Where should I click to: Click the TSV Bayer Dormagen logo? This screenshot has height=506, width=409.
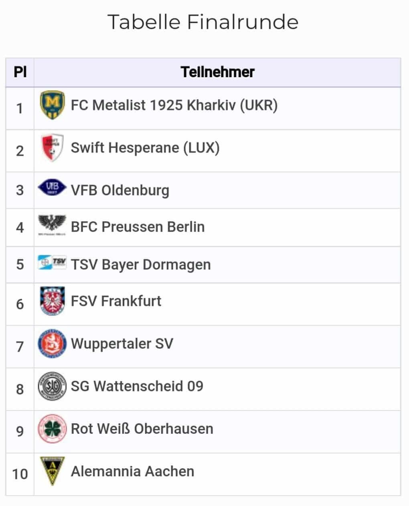coord(52,262)
